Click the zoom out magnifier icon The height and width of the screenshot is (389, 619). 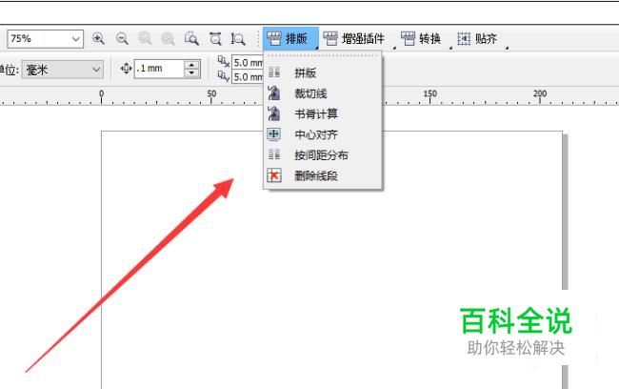(122, 38)
